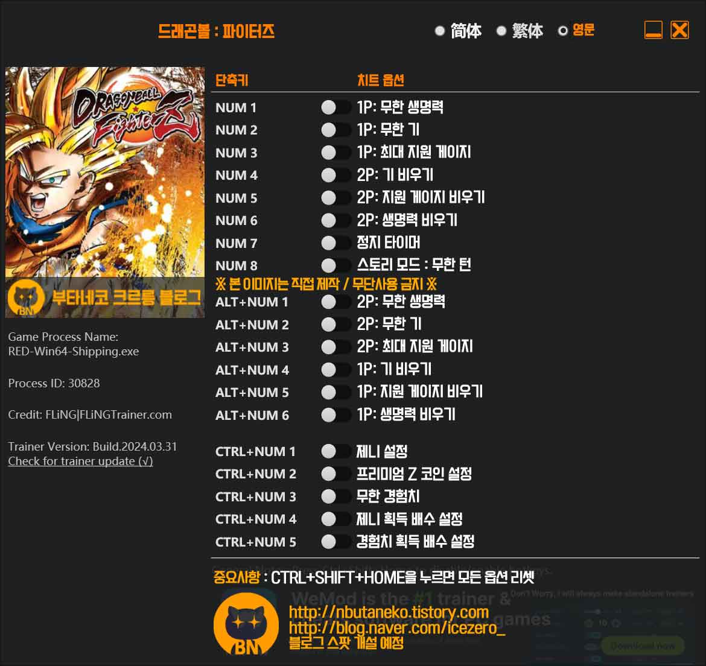Toggle NUM 8 story mode infinite turns

(336, 265)
